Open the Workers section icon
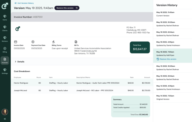 tap(5, 39)
